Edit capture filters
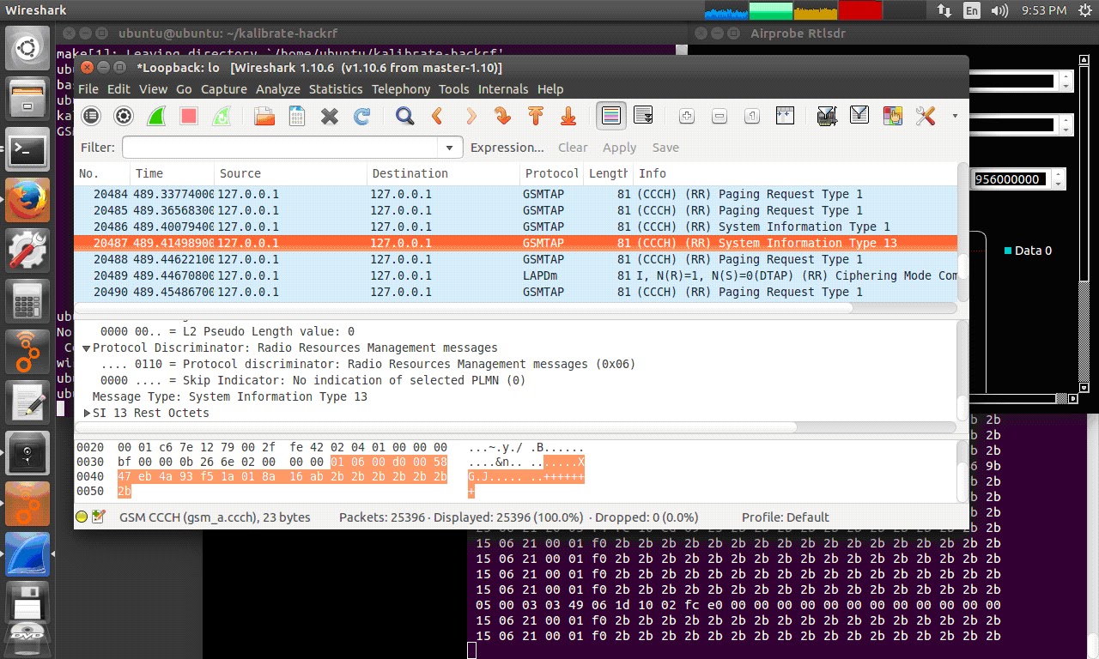 [x=828, y=116]
